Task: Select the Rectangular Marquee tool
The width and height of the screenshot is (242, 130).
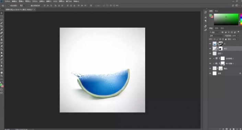Action: pos(1,16)
